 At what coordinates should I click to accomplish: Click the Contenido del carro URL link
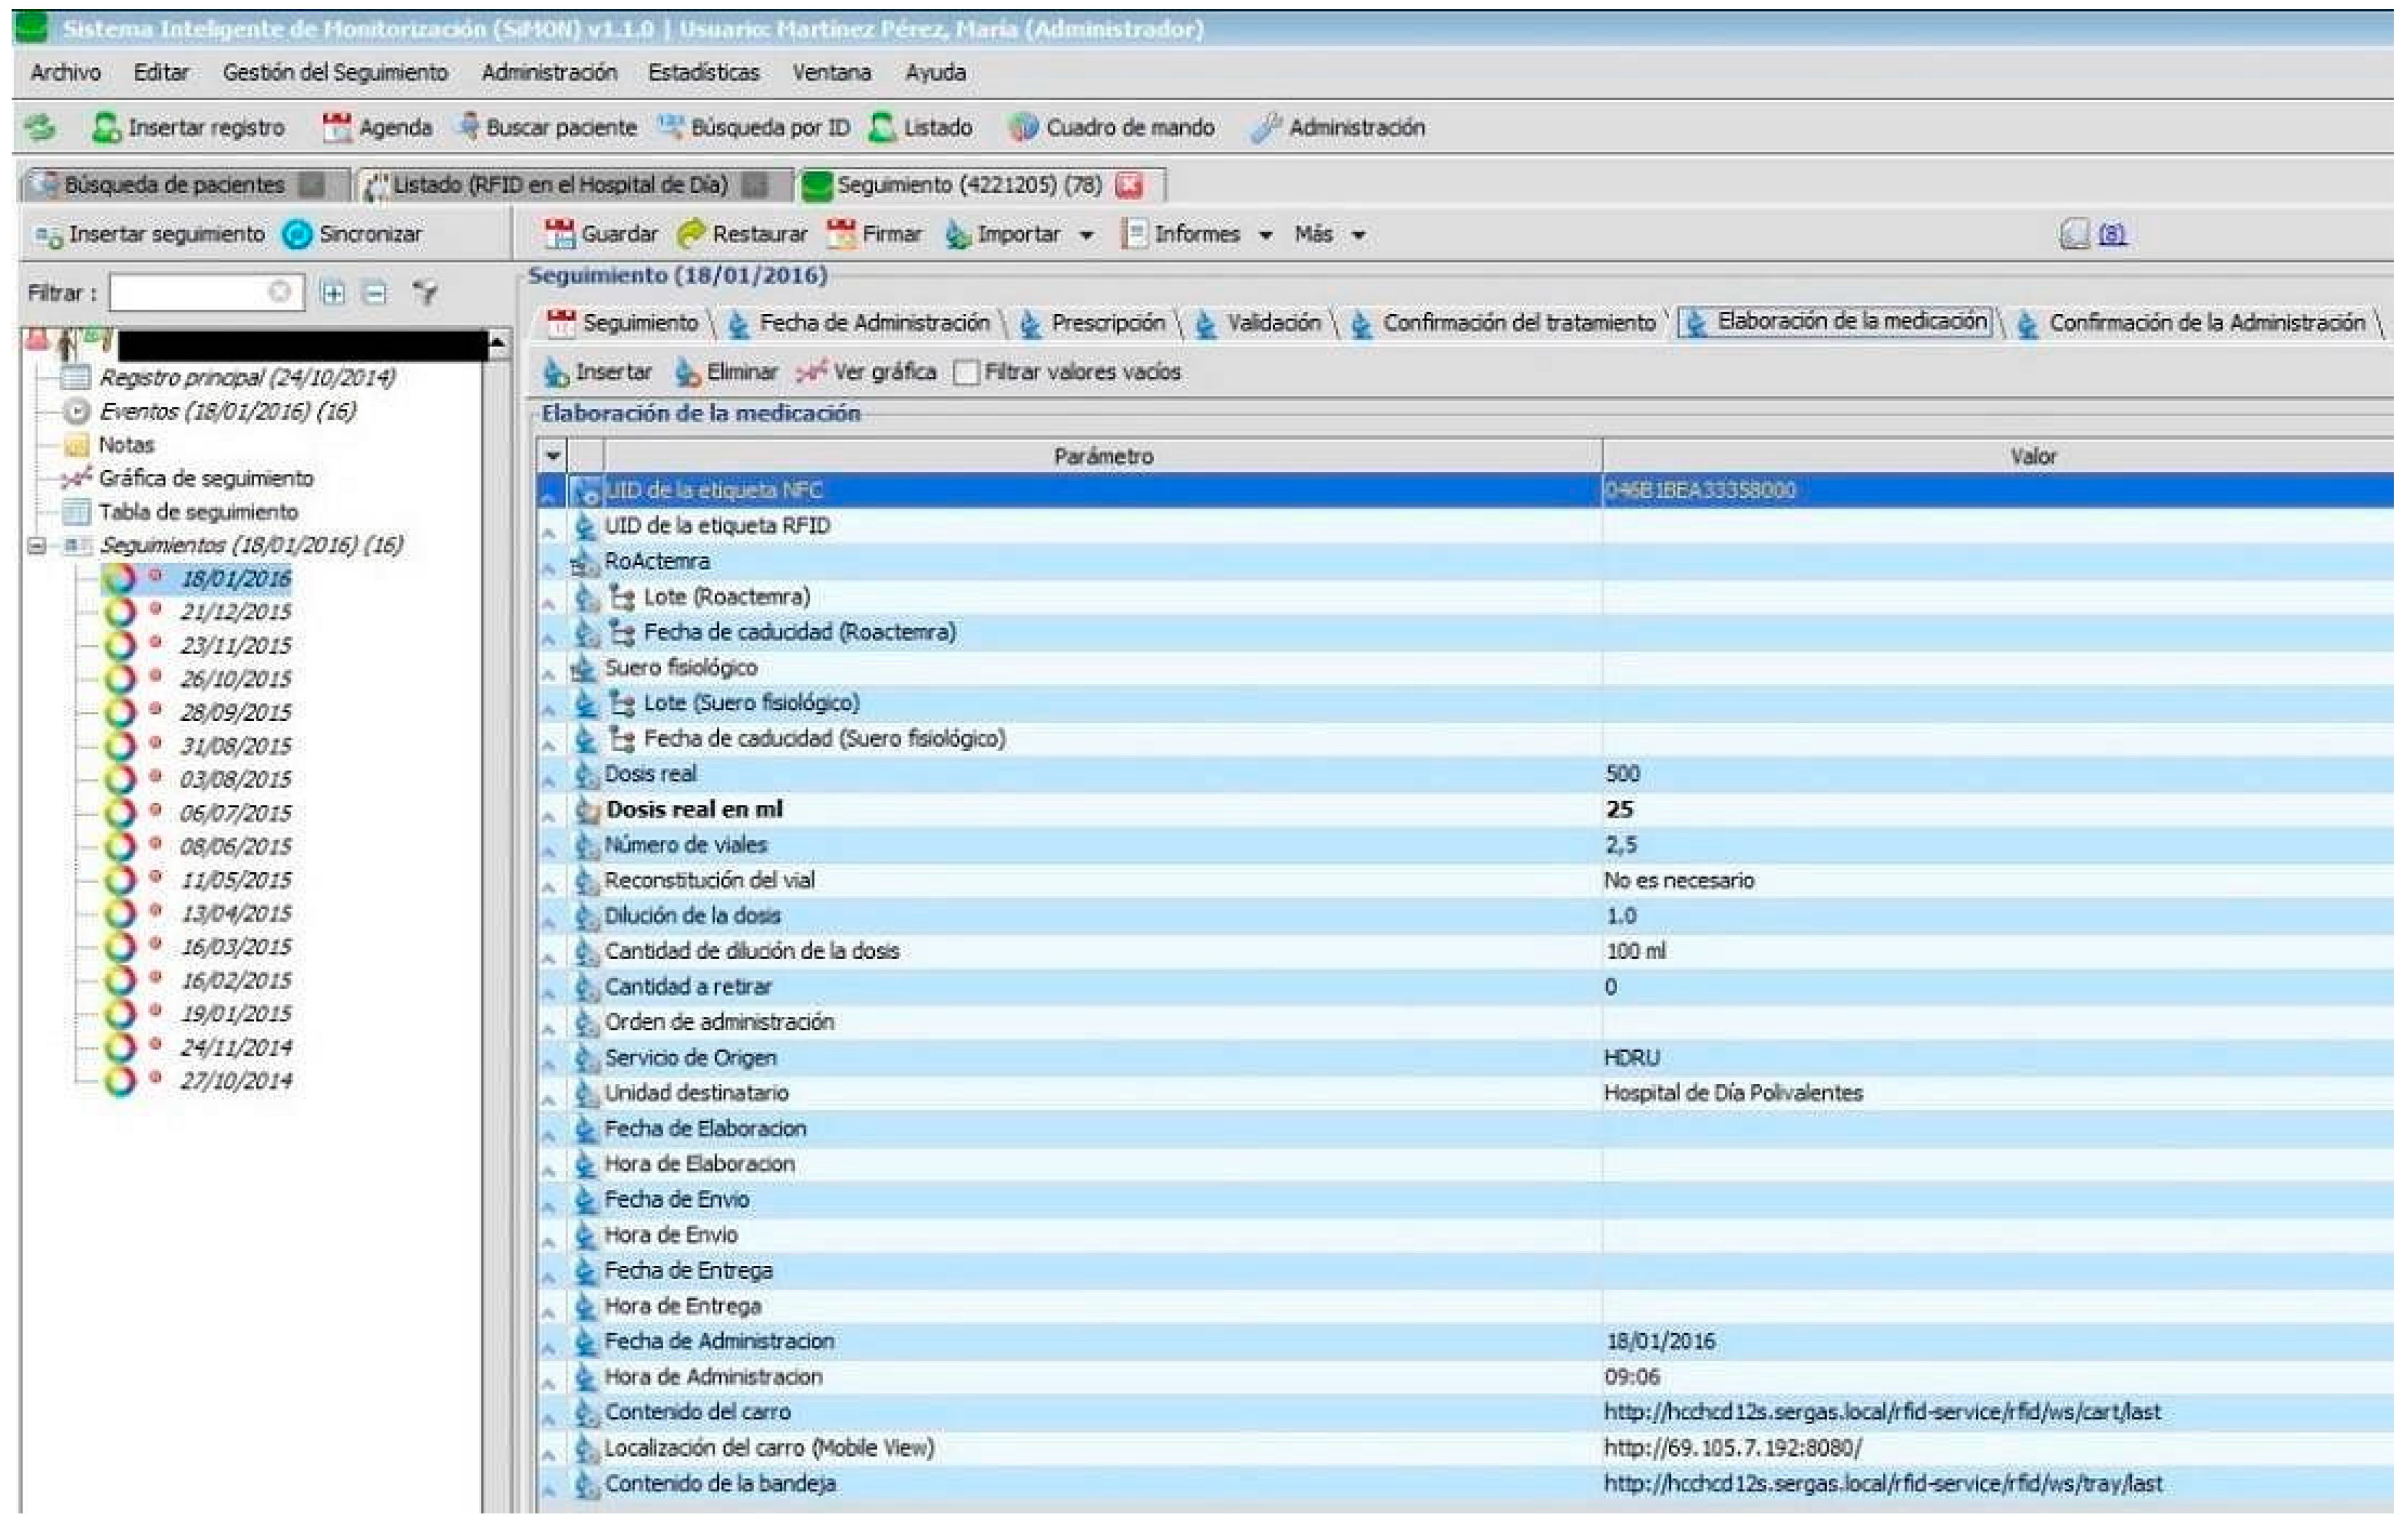point(1881,1412)
